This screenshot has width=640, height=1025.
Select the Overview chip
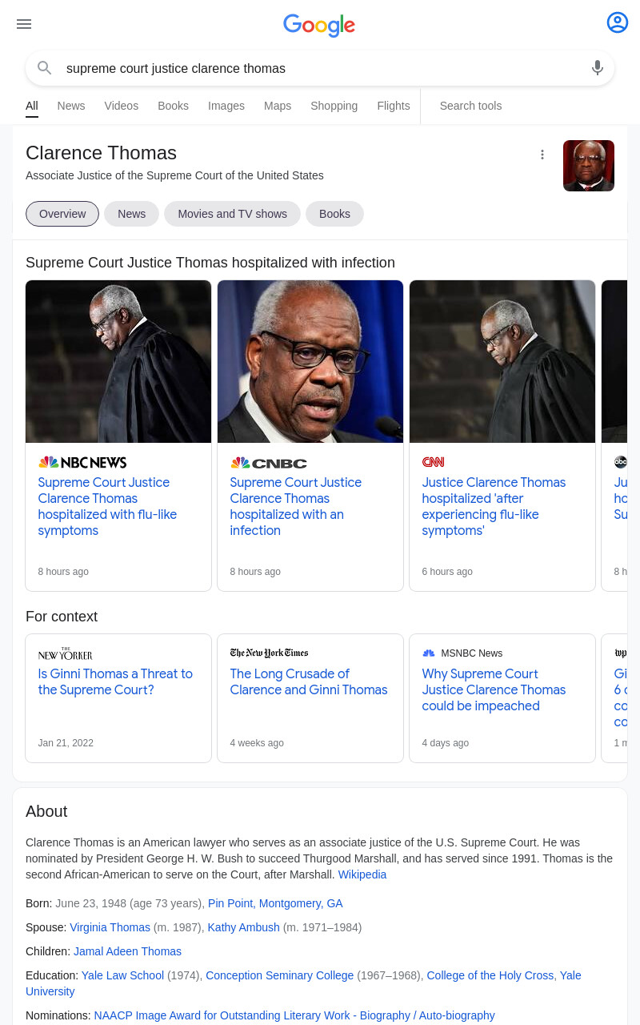(x=62, y=214)
